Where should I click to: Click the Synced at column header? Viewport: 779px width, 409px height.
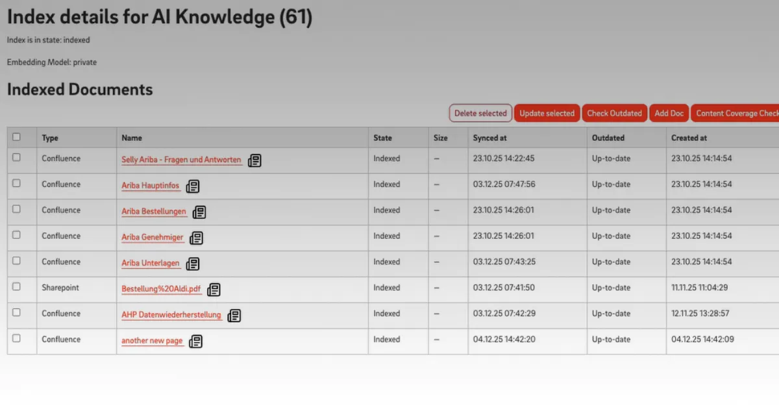pos(490,138)
